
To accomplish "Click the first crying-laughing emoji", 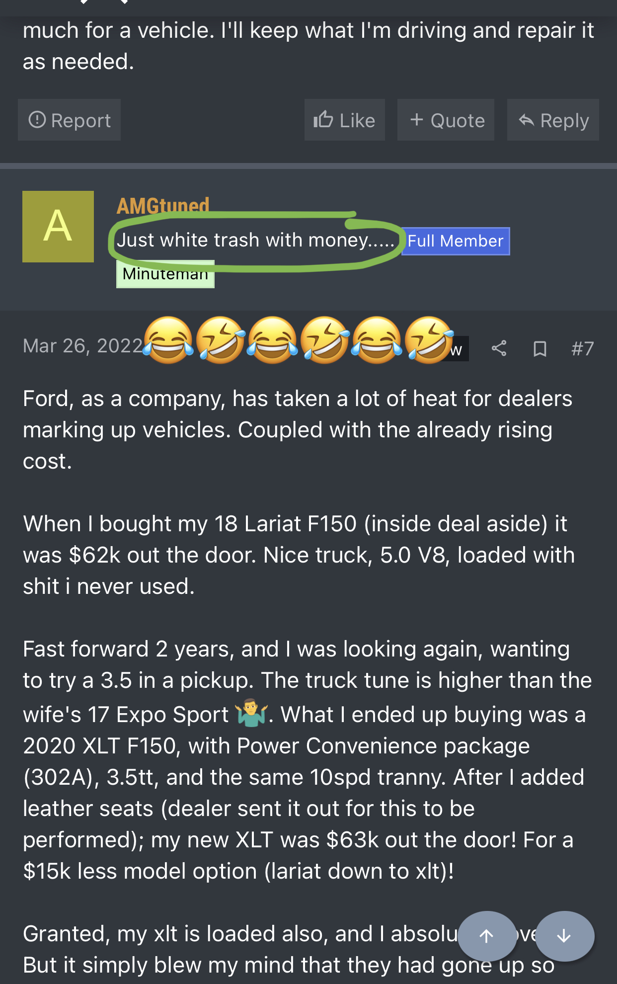I will 168,341.
